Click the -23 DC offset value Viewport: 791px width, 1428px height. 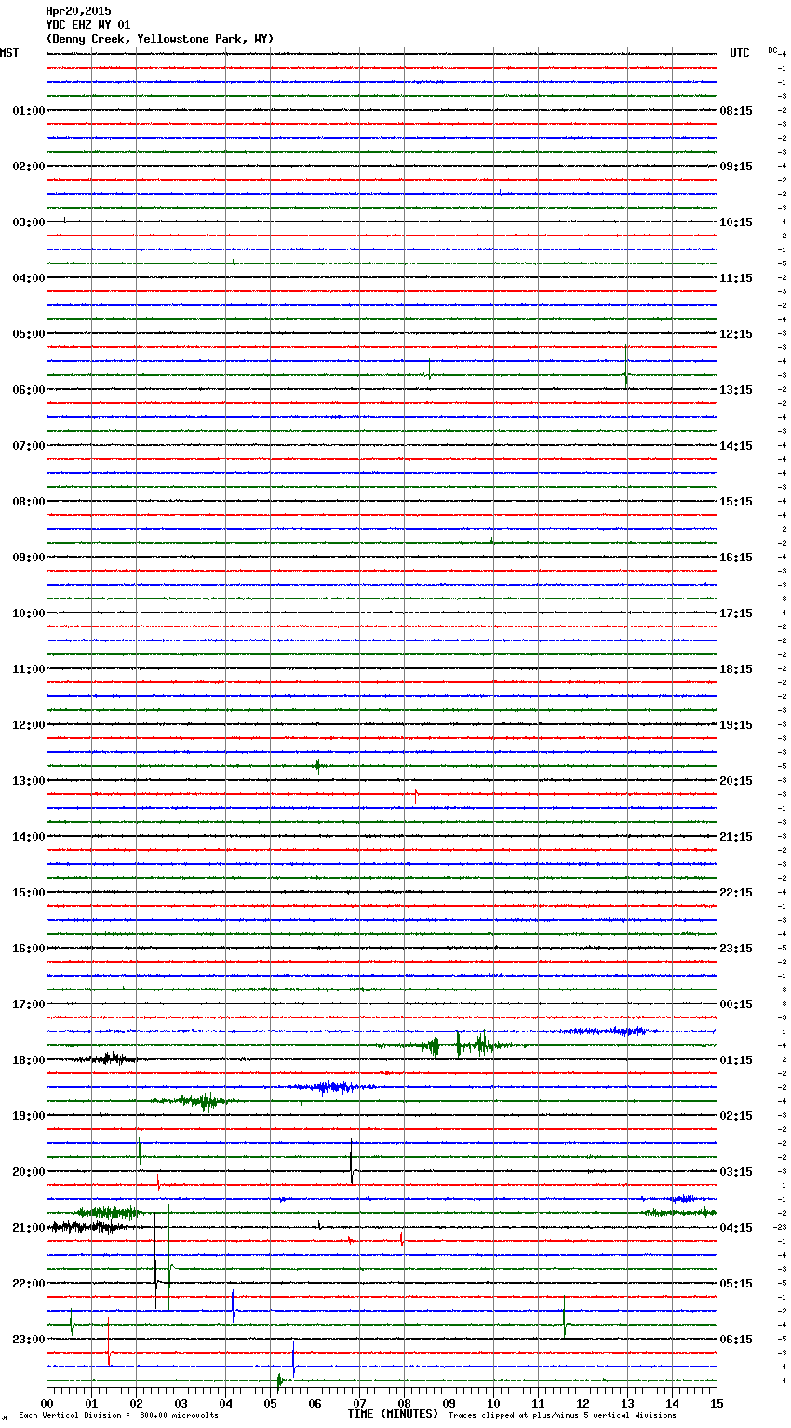pos(781,1227)
